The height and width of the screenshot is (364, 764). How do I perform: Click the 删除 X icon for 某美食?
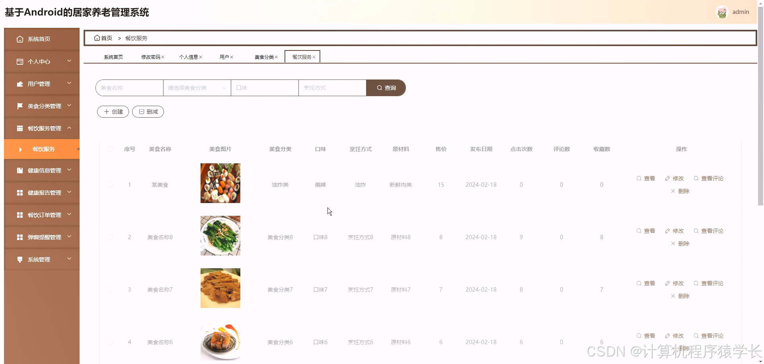coord(673,191)
